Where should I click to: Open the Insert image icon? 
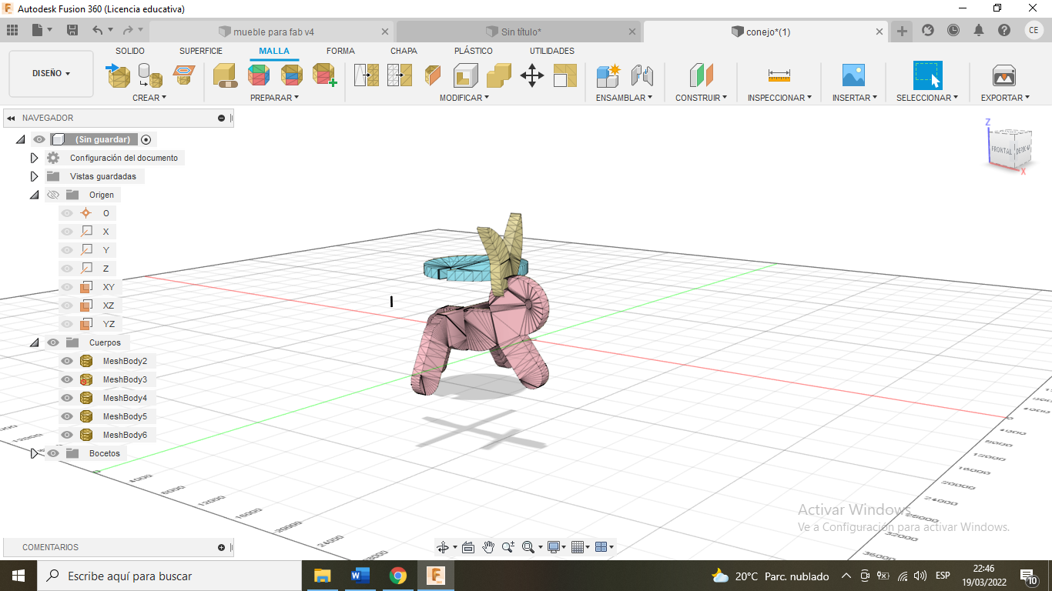tap(853, 75)
